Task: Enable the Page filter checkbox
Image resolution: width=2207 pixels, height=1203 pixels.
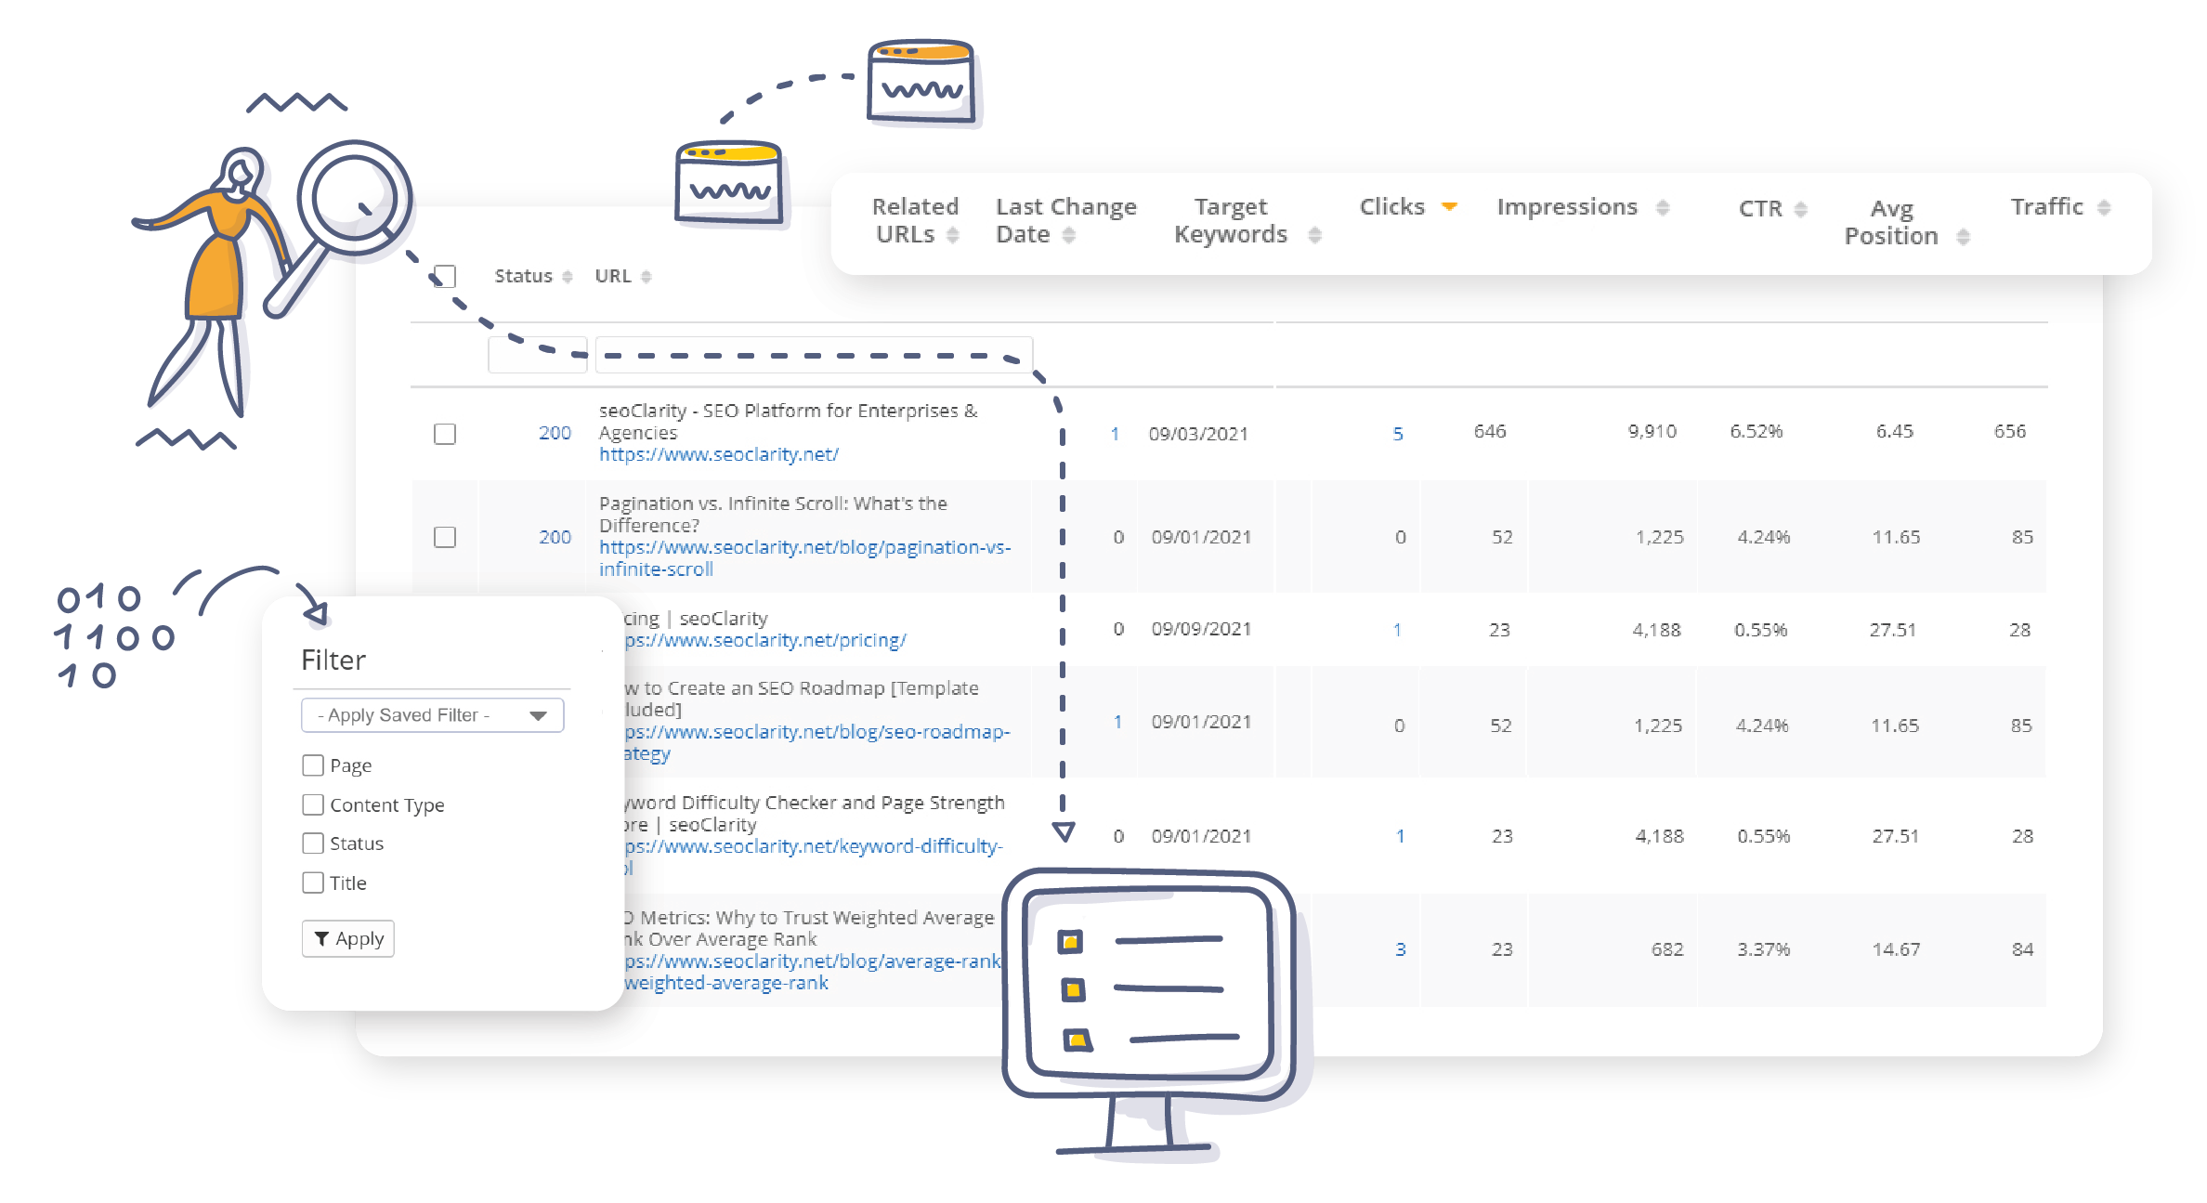Action: (313, 765)
